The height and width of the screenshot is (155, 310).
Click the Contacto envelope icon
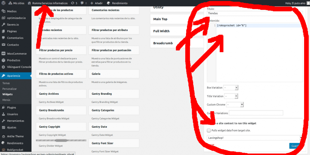coord(3,45)
